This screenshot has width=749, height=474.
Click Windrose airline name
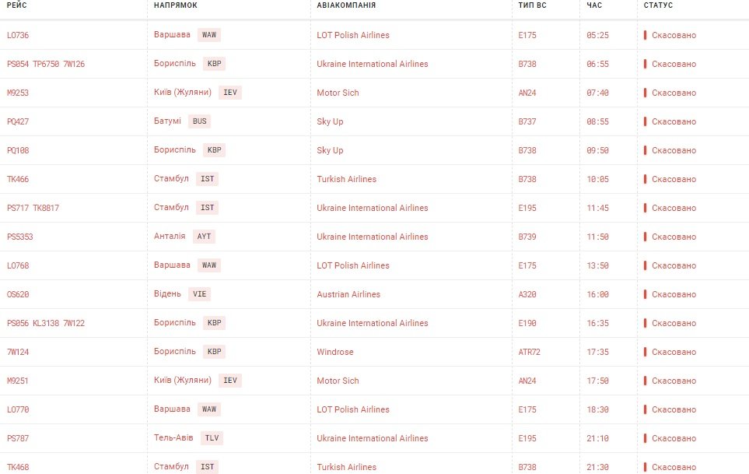click(335, 352)
